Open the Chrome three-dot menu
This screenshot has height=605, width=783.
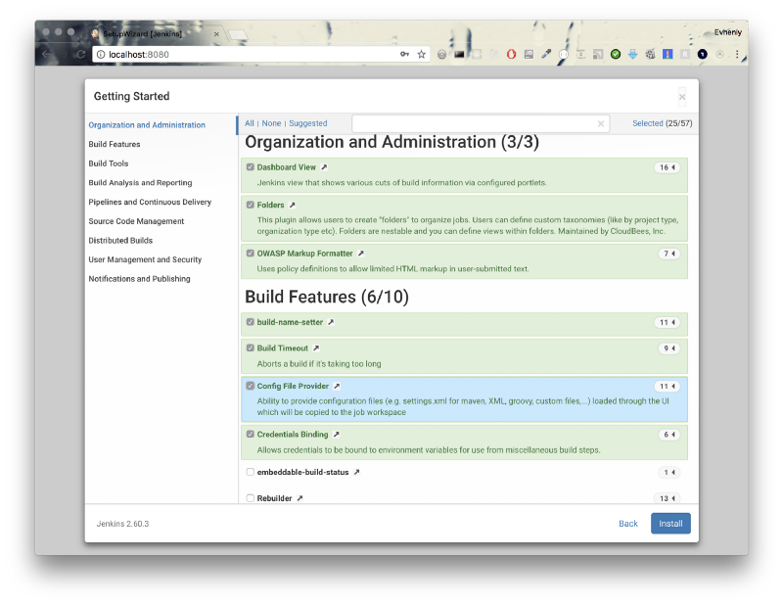[x=737, y=54]
